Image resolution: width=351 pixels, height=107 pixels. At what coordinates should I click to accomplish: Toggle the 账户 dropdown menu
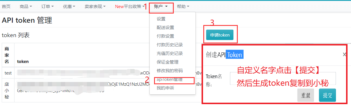(x=161, y=6)
